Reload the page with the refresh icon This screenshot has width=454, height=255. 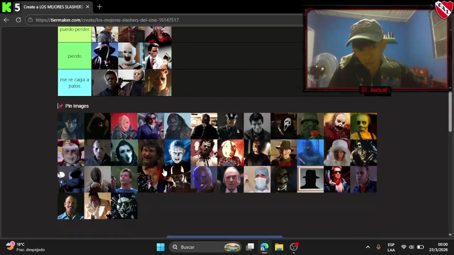18,20
